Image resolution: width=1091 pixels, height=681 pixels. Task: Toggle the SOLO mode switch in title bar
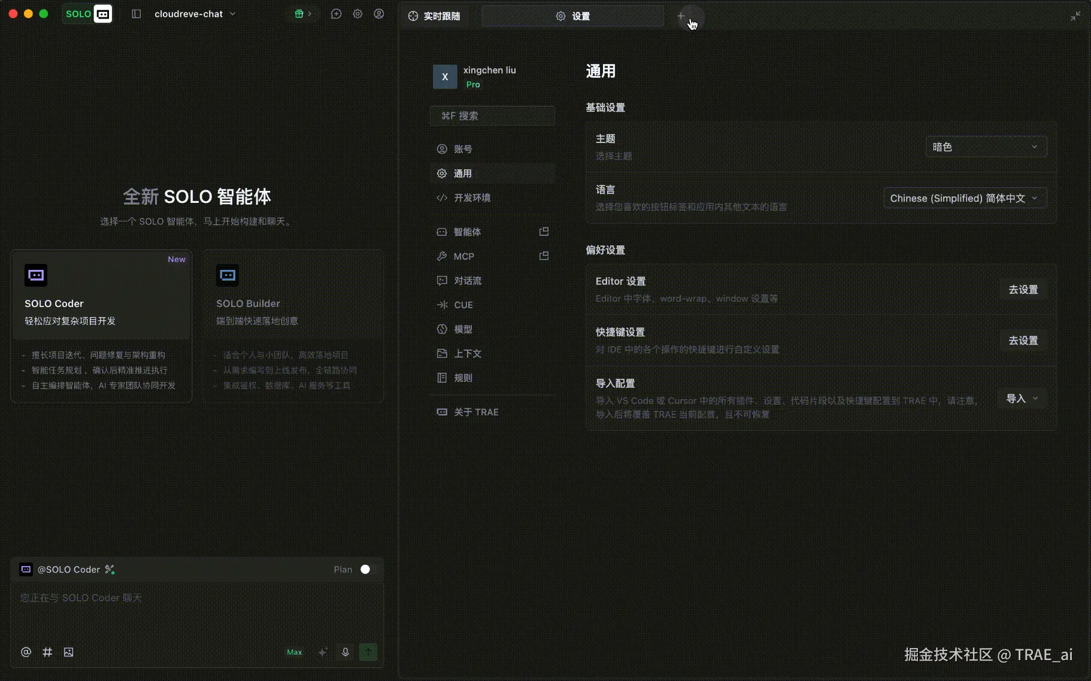pos(87,14)
